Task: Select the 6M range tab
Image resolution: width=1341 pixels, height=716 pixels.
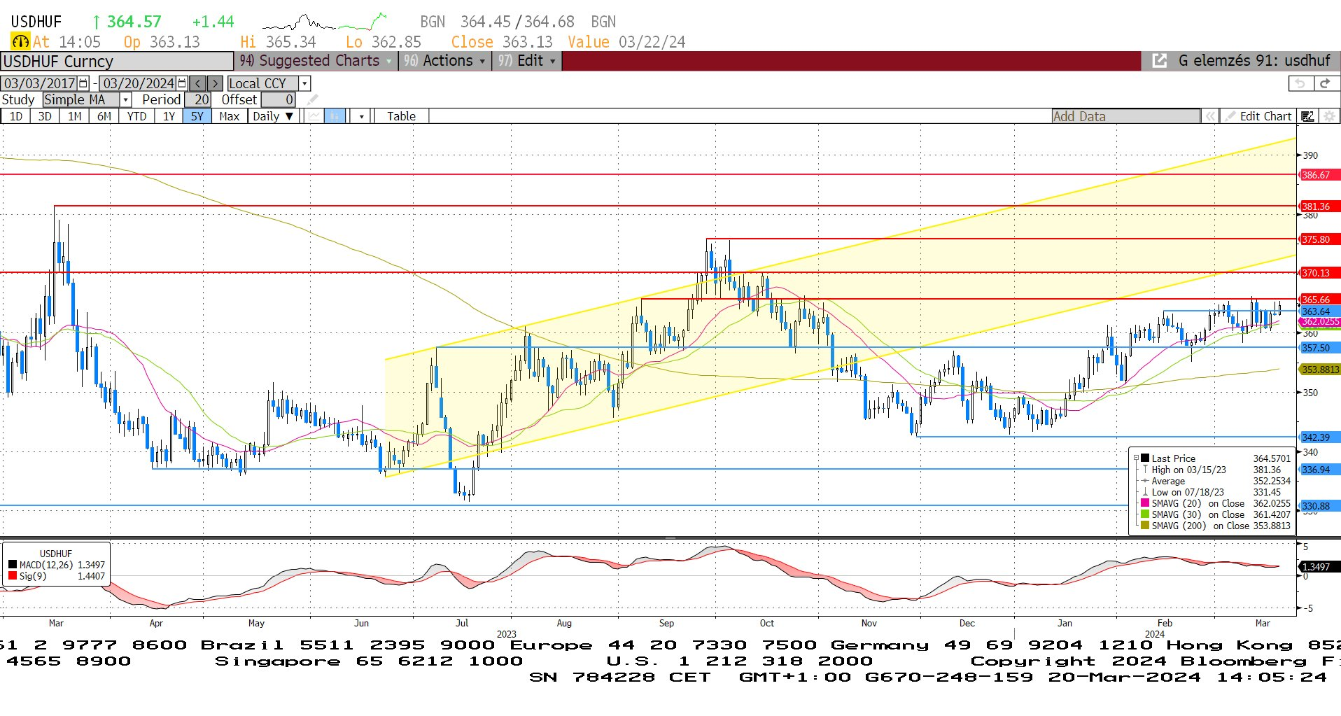Action: tap(104, 116)
